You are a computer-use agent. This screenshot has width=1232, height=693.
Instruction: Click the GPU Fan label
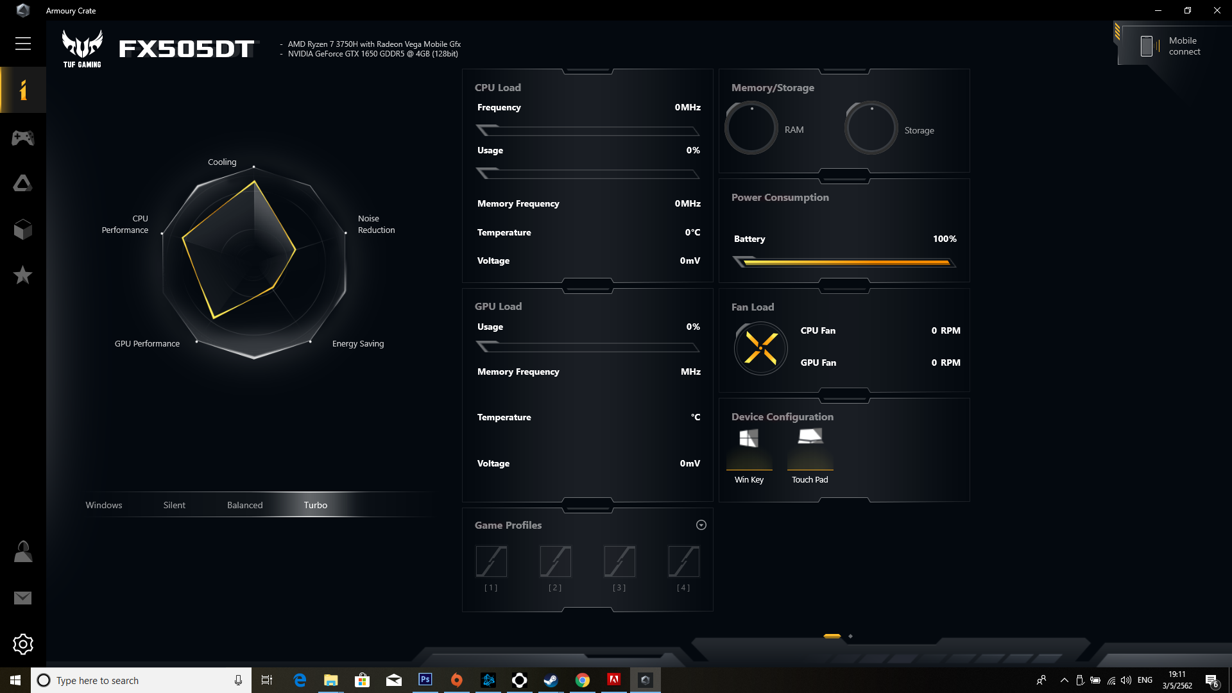tap(818, 363)
